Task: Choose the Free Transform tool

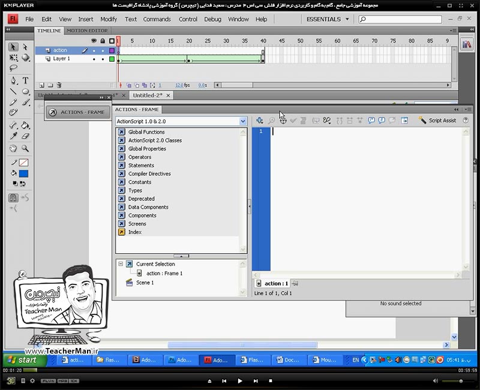Action: (13, 58)
